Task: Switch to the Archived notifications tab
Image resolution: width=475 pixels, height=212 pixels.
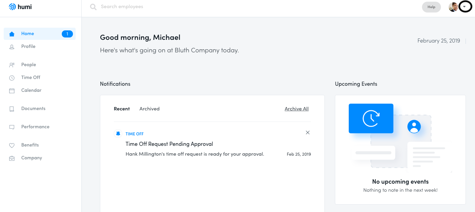Action: (x=150, y=109)
